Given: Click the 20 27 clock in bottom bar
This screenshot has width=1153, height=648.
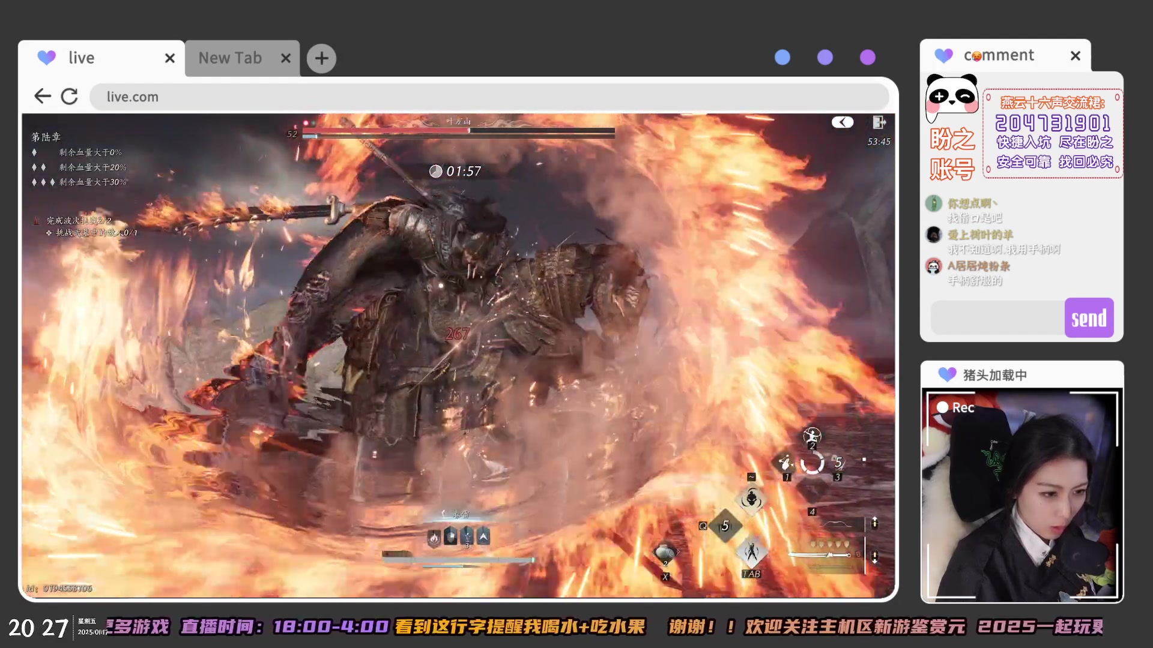Looking at the screenshot, I should (38, 628).
